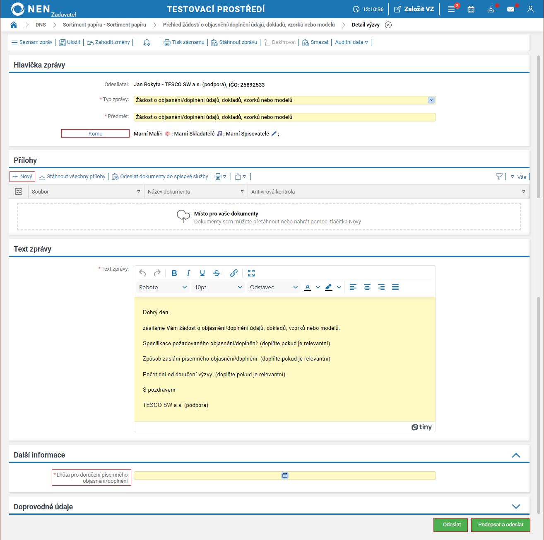Open Antivirová kontrola column filter arrow
This screenshot has height=540, width=544.
point(524,191)
